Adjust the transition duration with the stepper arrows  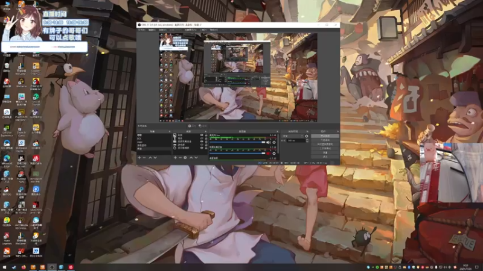point(307,140)
